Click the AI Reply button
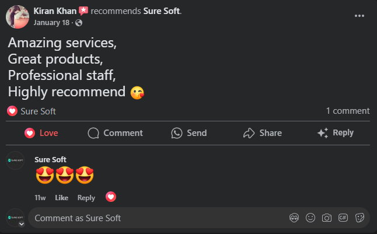The image size is (377, 234). pyautogui.click(x=336, y=133)
